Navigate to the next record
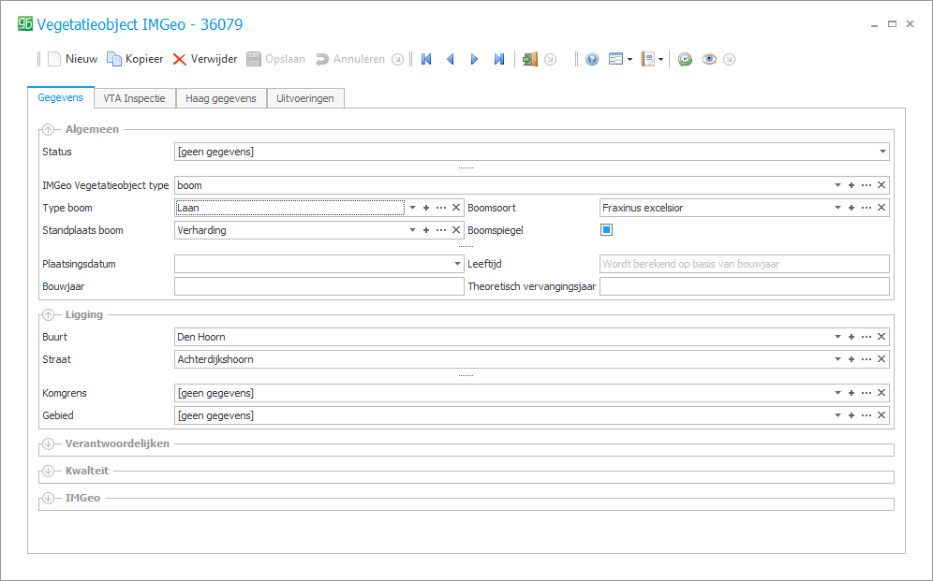This screenshot has height=581, width=933. (474, 59)
